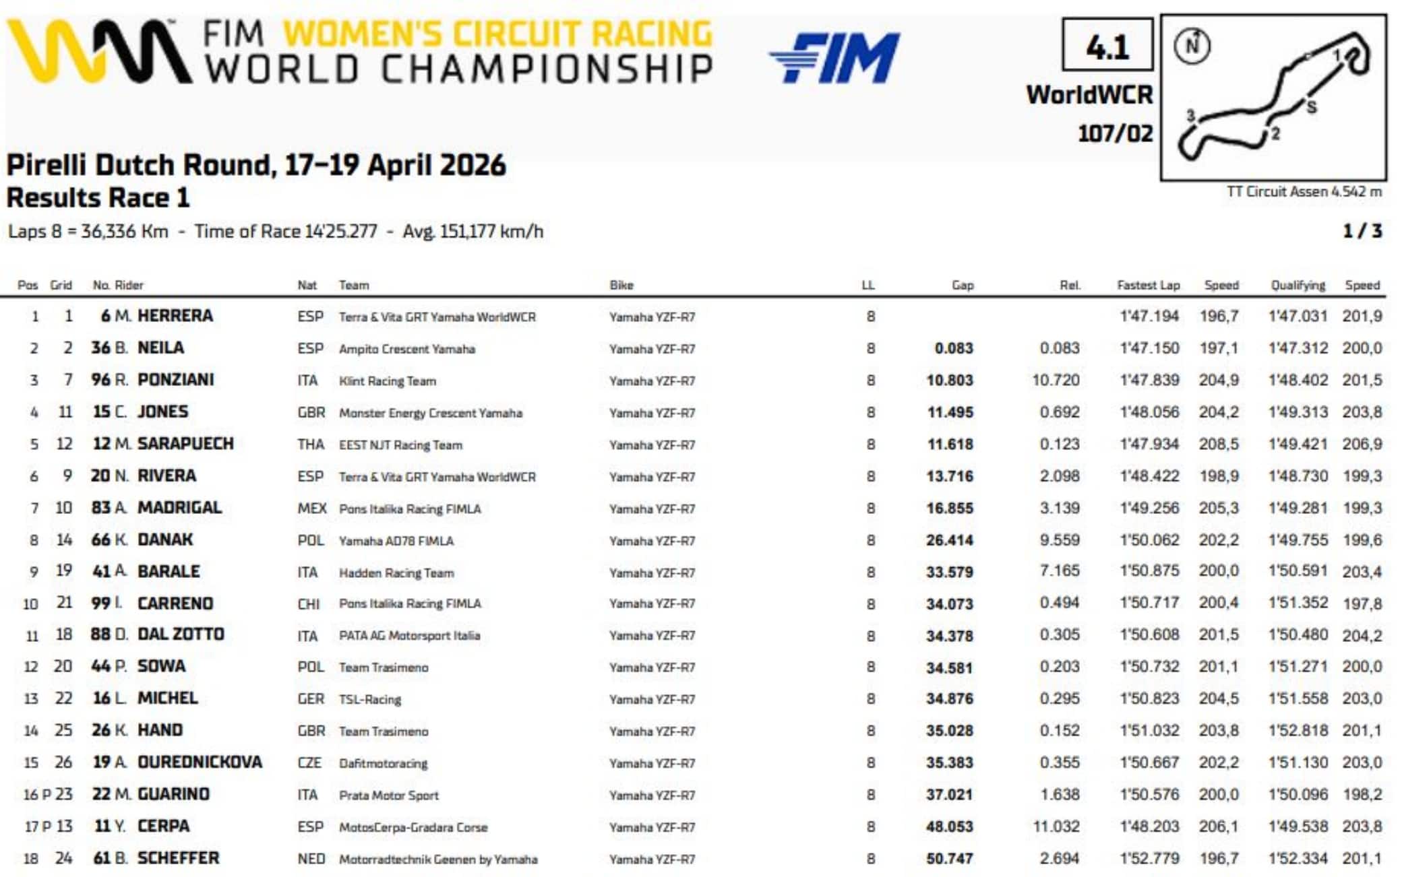Click the 'Klint Racing Team' team name
The image size is (1402, 877).
388,381
